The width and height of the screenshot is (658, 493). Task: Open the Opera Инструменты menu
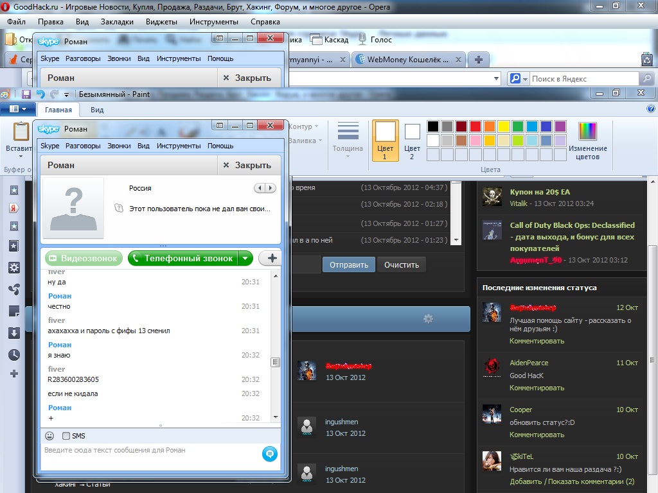213,22
